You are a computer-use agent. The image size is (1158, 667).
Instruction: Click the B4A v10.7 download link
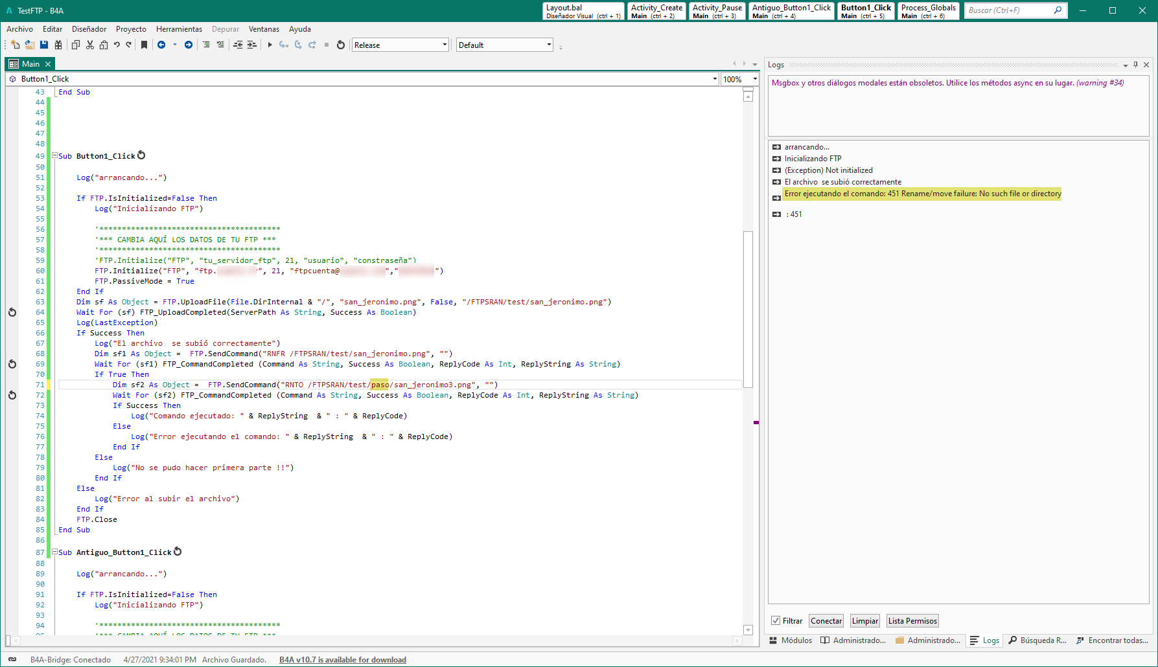click(x=342, y=660)
